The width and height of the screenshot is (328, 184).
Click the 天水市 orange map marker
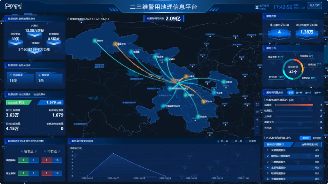point(203,102)
